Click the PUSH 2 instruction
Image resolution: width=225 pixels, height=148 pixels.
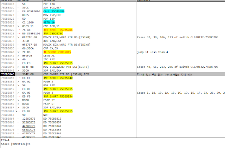[48, 82]
